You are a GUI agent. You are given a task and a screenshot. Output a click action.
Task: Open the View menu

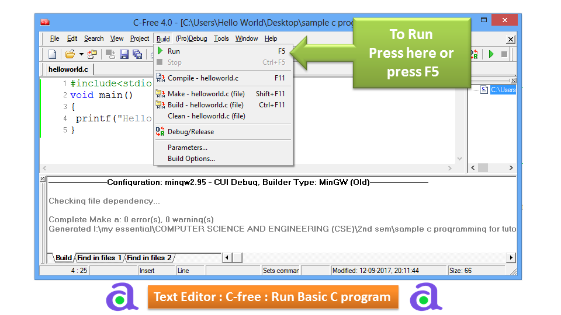click(117, 38)
